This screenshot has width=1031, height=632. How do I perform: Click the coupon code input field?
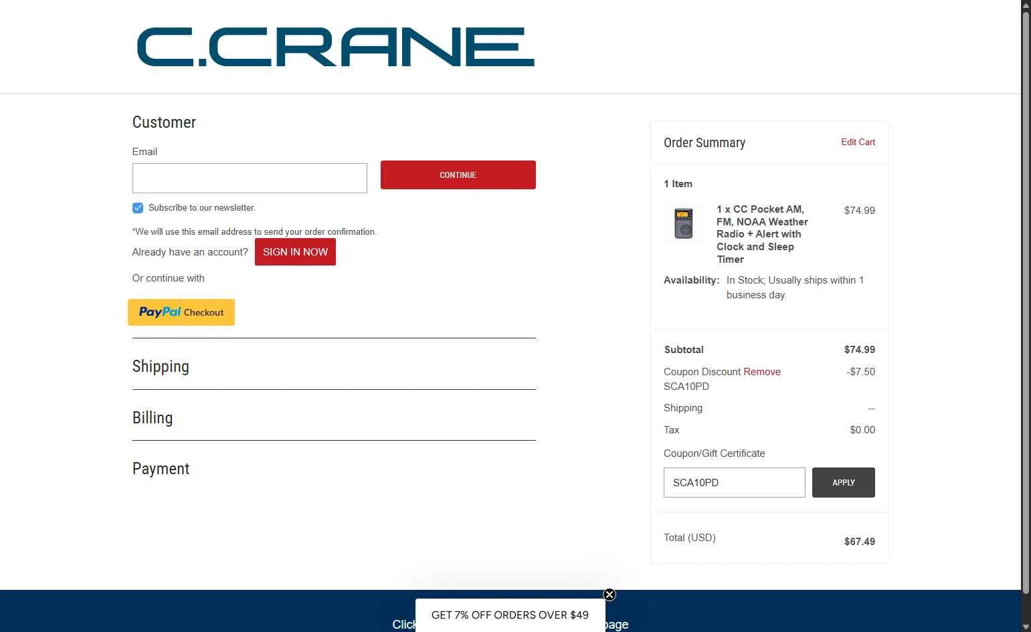point(735,482)
